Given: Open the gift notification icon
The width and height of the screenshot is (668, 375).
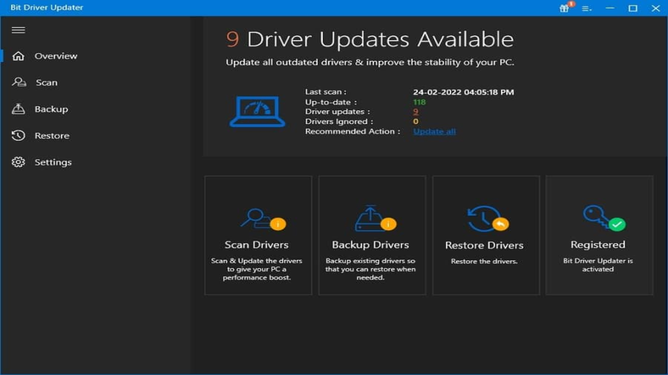Looking at the screenshot, I should pyautogui.click(x=565, y=8).
